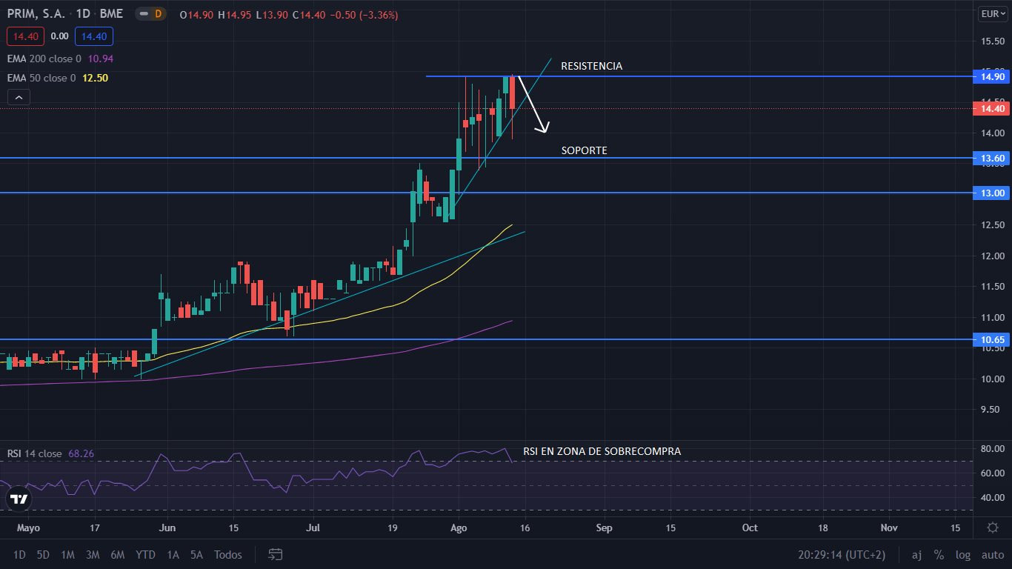Click the orange D data badge
1012x569 pixels.
click(158, 14)
